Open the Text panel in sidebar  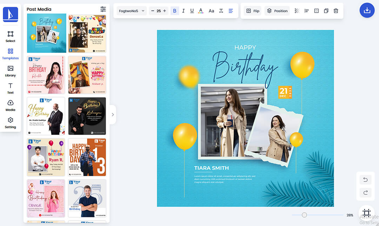(11, 88)
